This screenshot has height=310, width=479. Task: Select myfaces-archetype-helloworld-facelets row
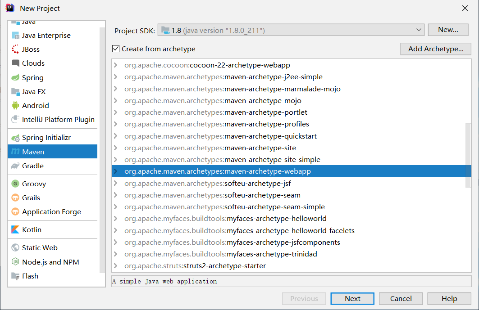pos(291,230)
